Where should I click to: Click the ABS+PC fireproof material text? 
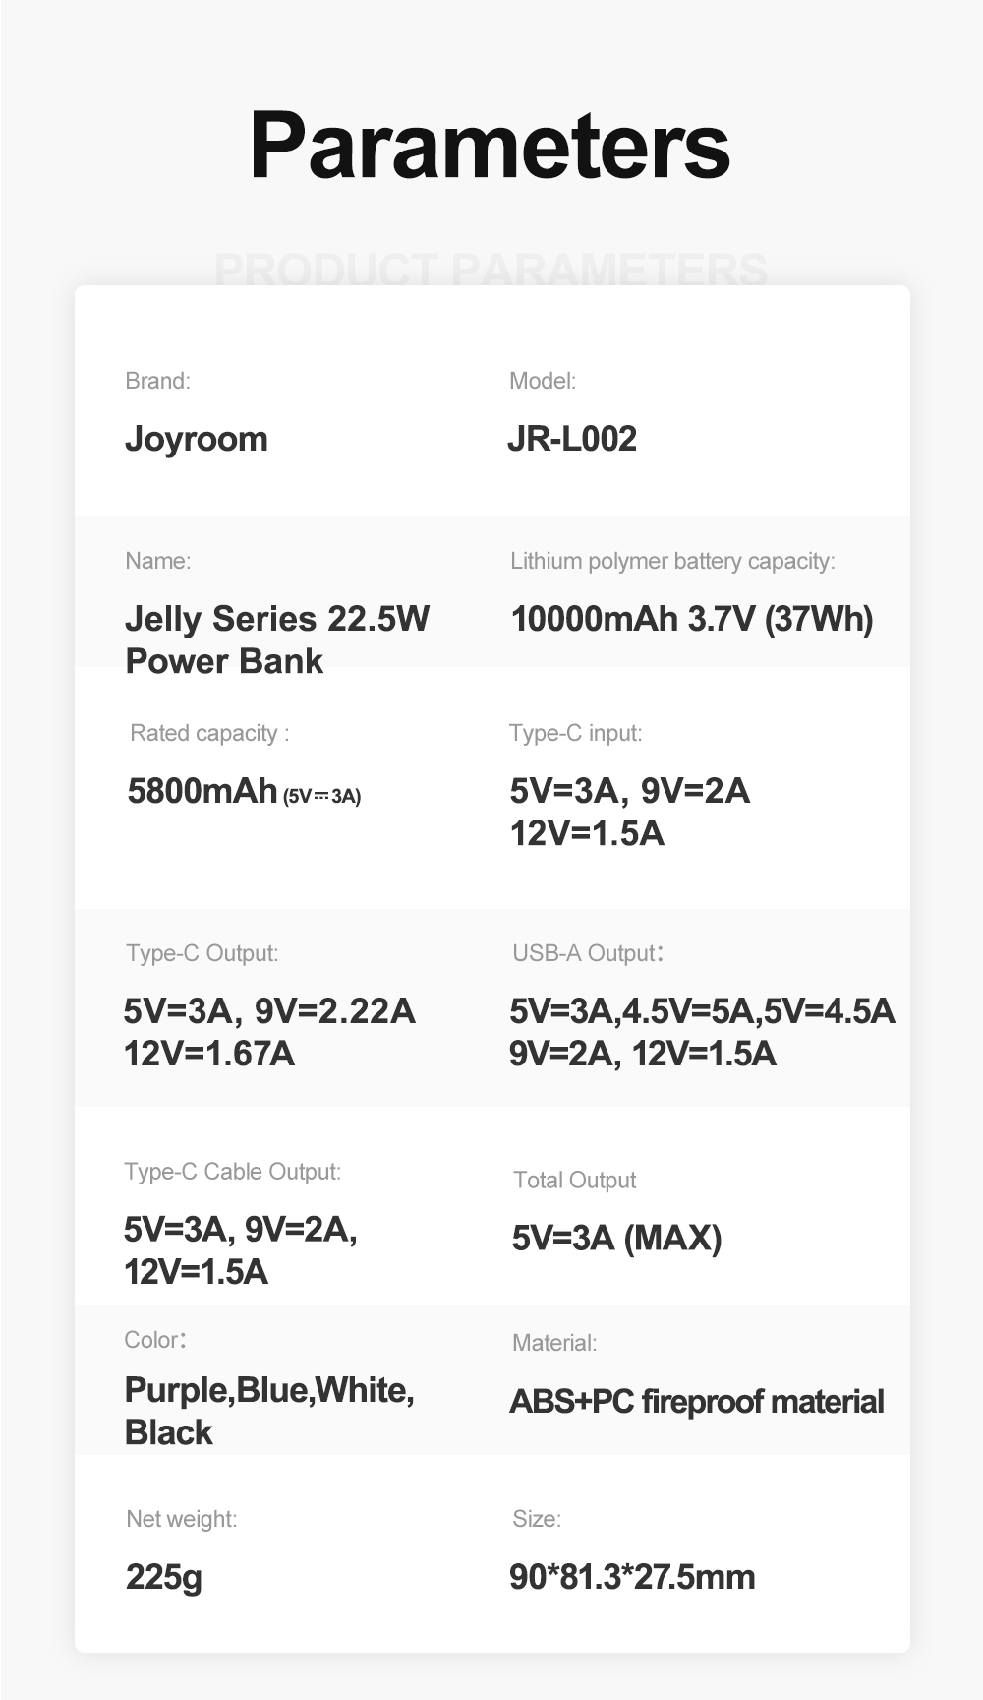[x=697, y=1402]
